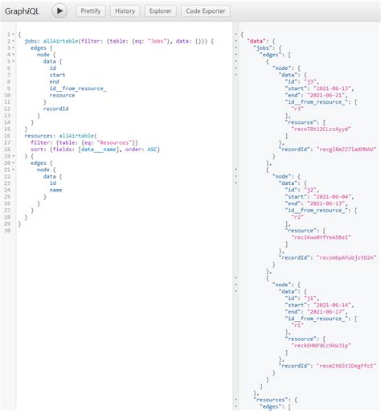Fold the node block on line 21

(x=14, y=170)
